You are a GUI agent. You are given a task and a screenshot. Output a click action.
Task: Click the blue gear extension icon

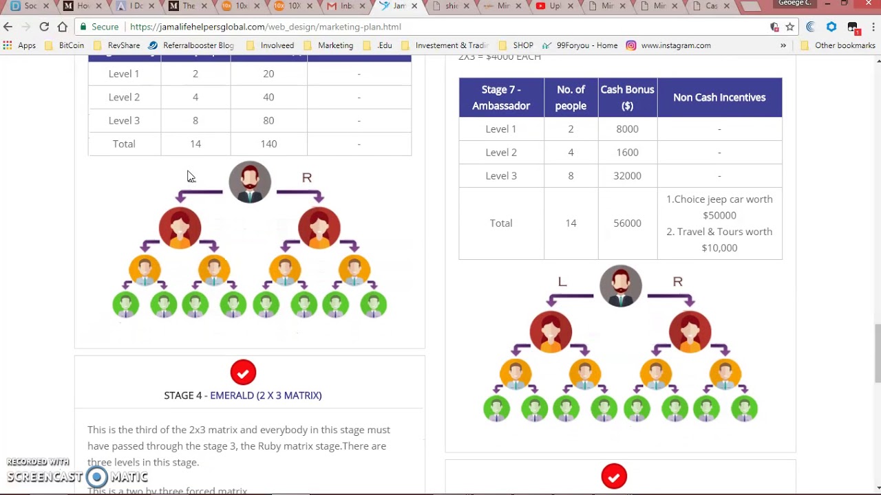[831, 27]
